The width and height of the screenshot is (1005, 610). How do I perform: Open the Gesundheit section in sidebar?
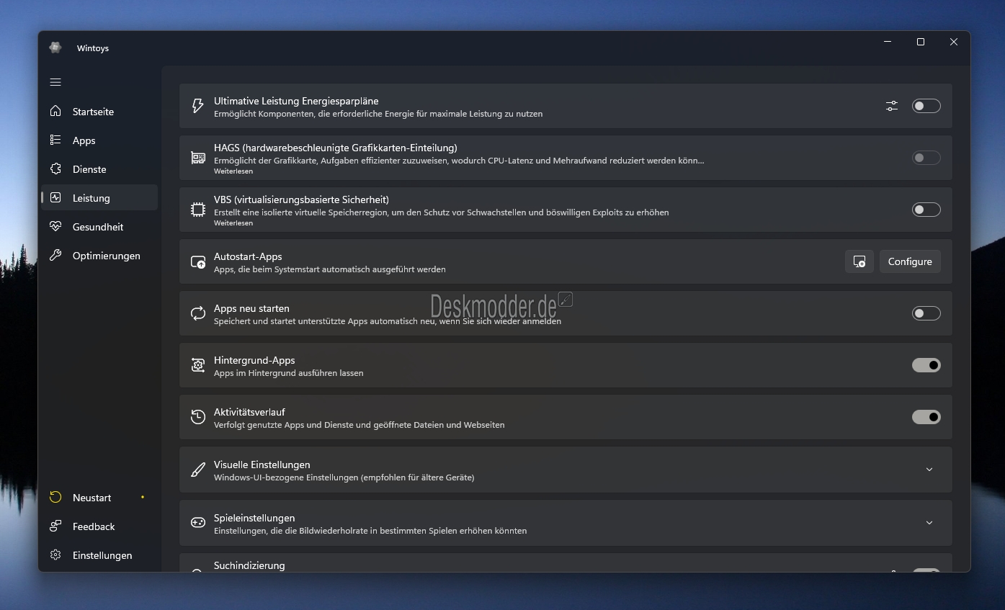pos(97,227)
